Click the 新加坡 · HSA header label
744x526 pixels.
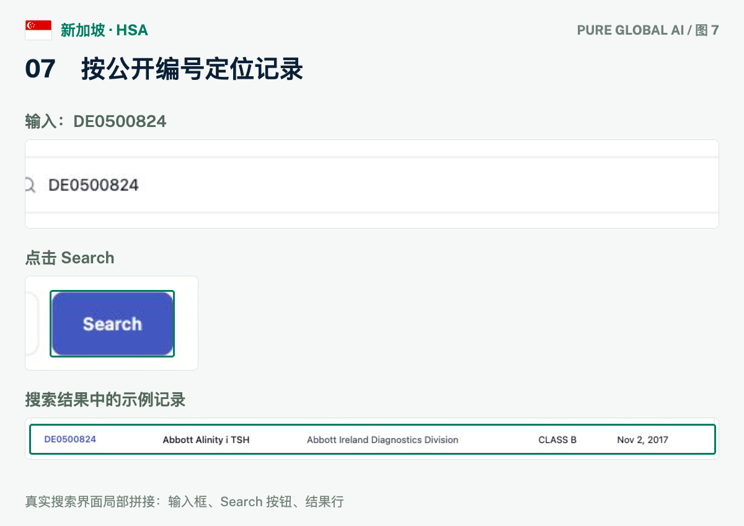point(104,30)
